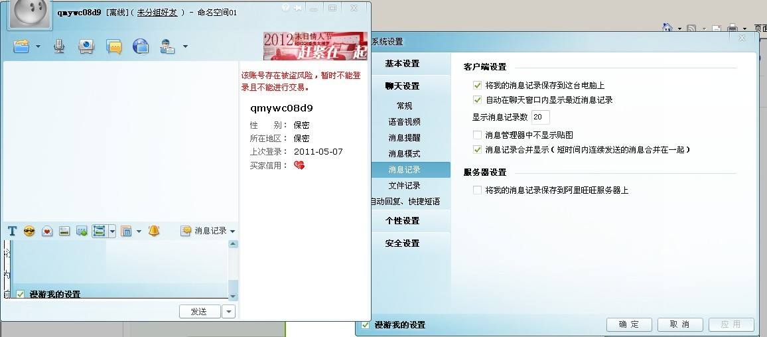Click input area scrollbar up arrow
The height and width of the screenshot is (337, 767).
[x=233, y=244]
